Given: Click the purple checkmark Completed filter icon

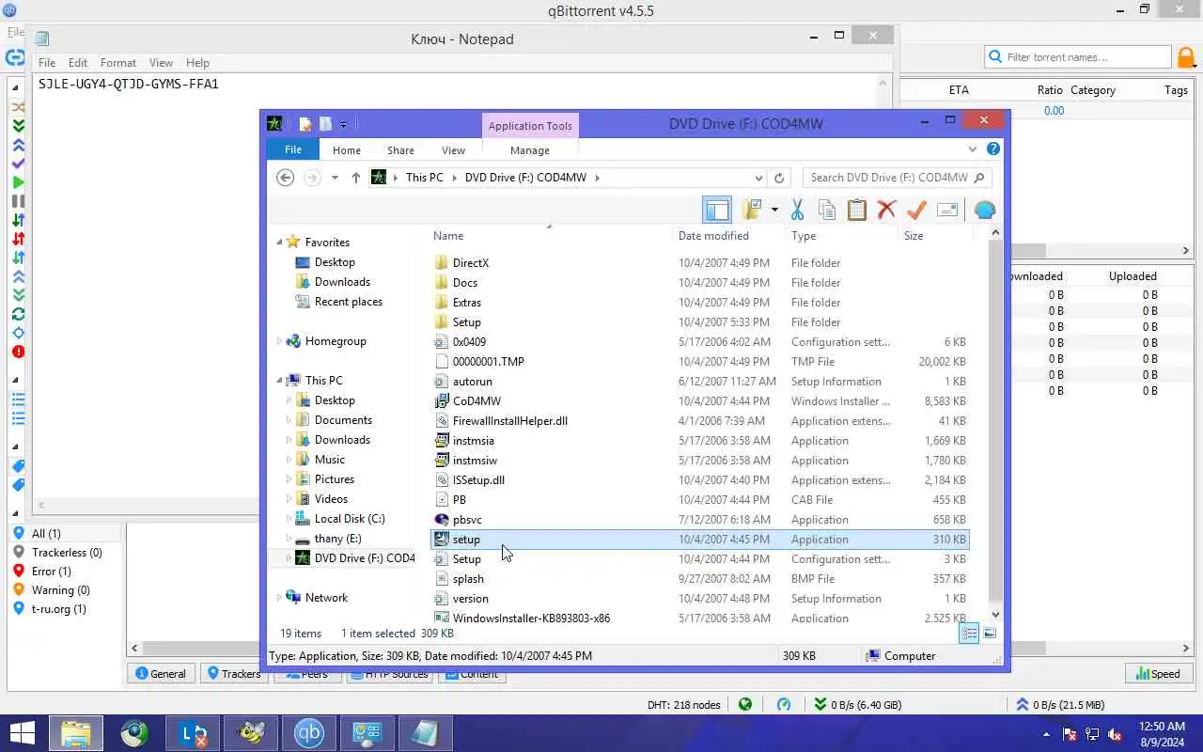Looking at the screenshot, I should point(18,164).
